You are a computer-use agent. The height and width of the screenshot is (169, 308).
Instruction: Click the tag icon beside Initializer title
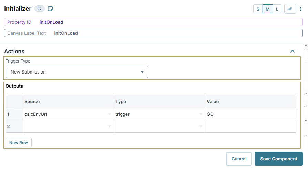[x=40, y=9]
